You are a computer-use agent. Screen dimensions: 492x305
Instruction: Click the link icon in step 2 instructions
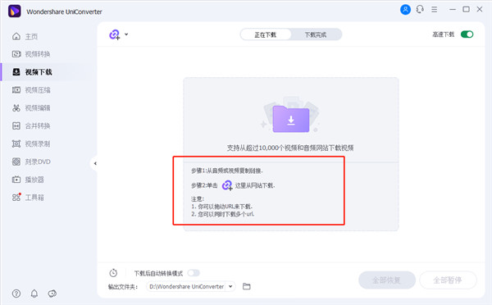point(227,185)
